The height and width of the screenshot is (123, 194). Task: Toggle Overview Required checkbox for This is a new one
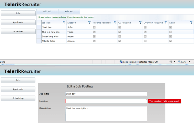tap(145, 32)
